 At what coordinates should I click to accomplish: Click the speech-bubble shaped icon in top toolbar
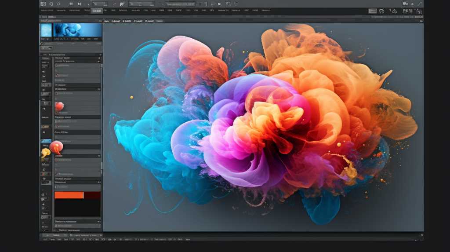(x=51, y=4)
